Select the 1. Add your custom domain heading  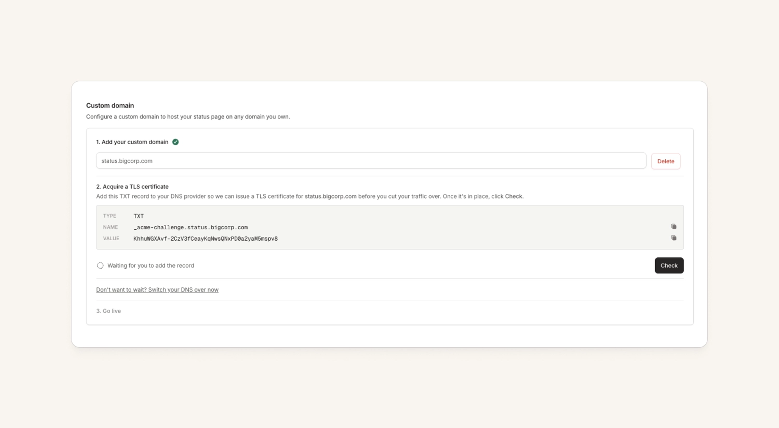click(x=132, y=142)
